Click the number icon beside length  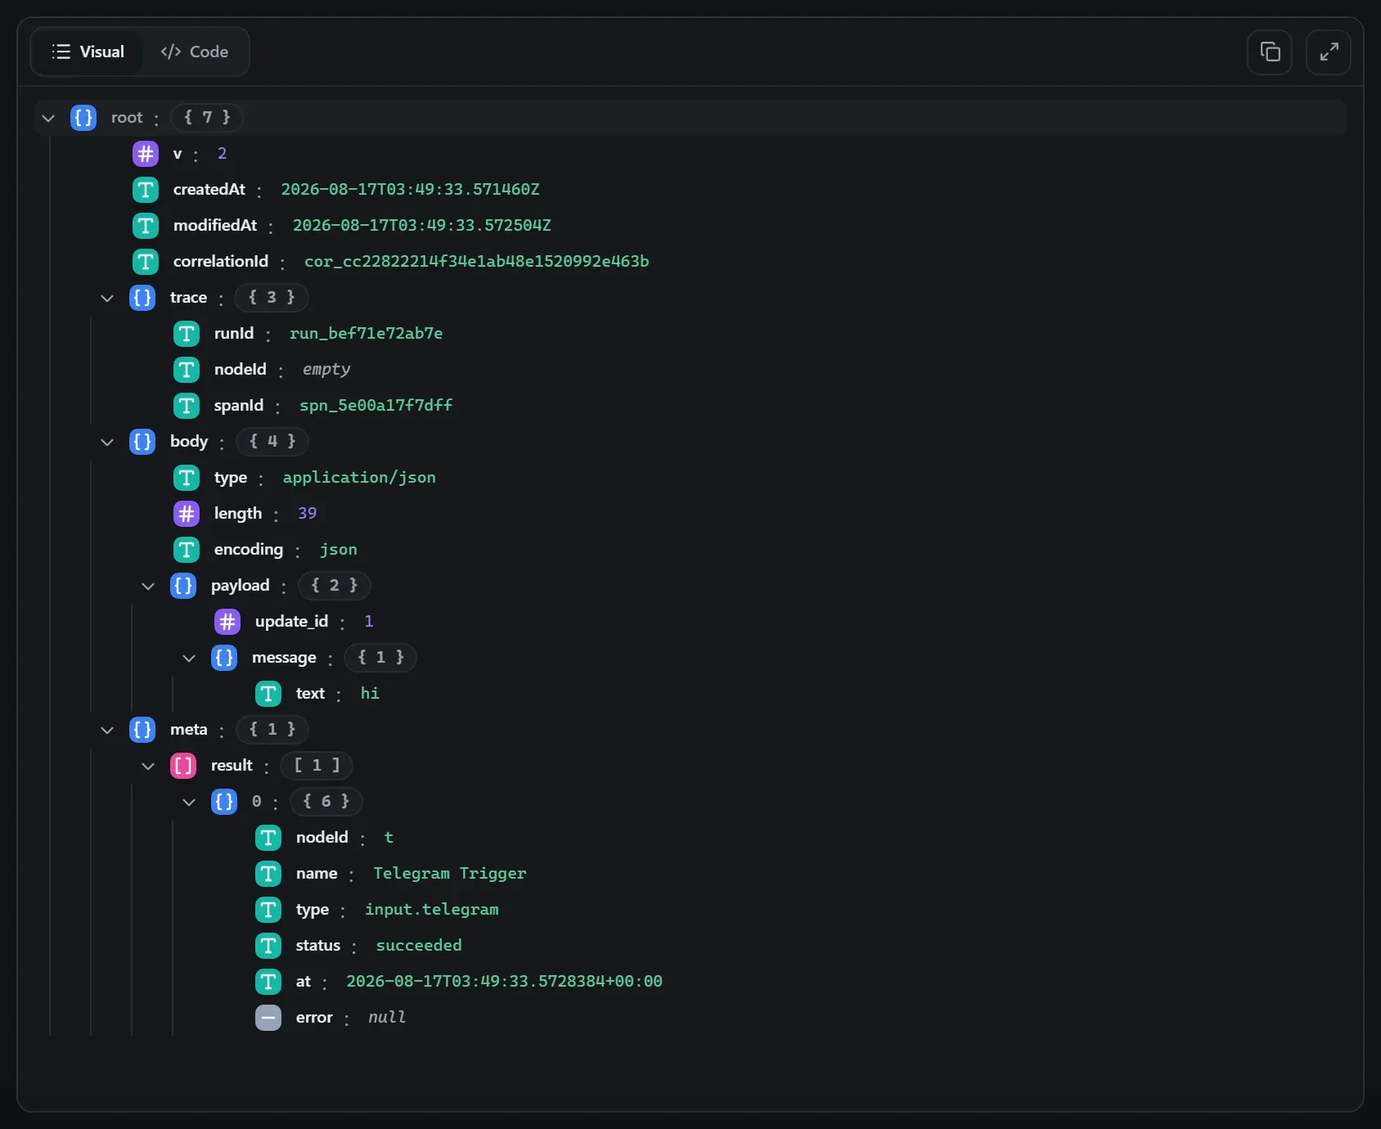(187, 514)
